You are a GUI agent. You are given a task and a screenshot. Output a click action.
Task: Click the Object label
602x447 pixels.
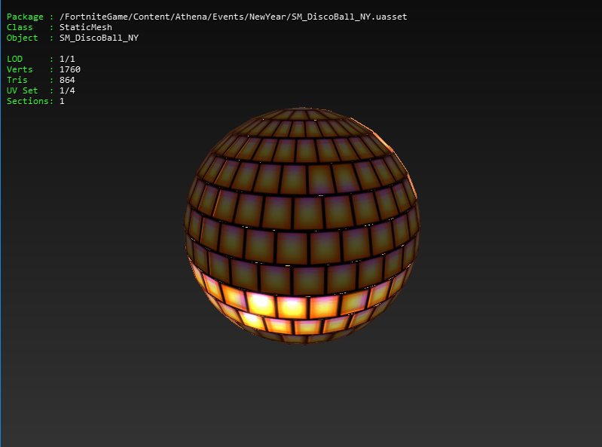point(23,38)
